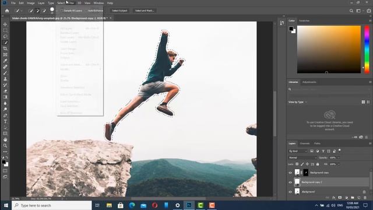This screenshot has height=210, width=373.
Task: Select the Horizontal Type tool
Action: pyautogui.click(x=5, y=121)
